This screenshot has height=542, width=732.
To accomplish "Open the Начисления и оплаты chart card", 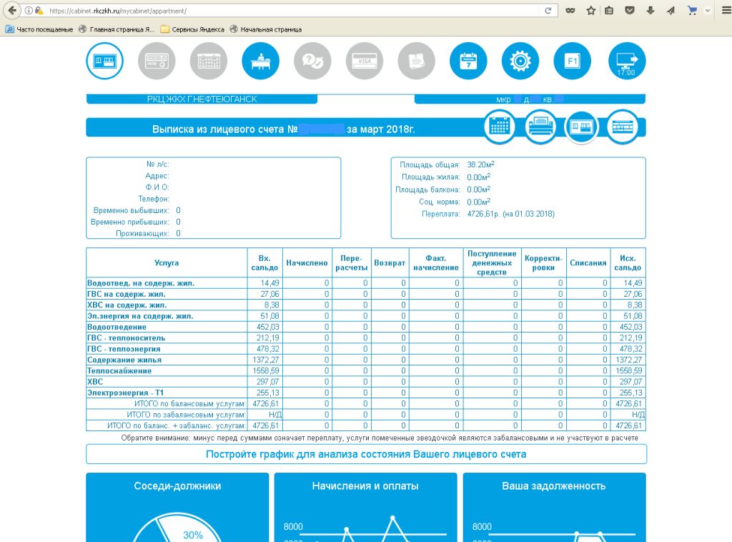I will click(365, 508).
